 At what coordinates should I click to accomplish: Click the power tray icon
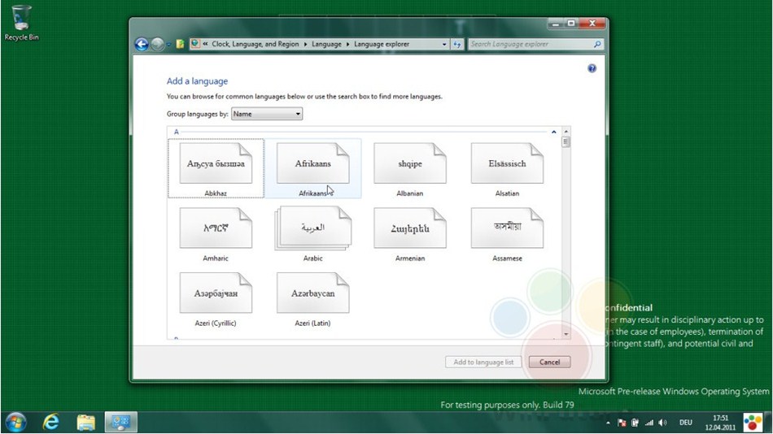(x=635, y=423)
